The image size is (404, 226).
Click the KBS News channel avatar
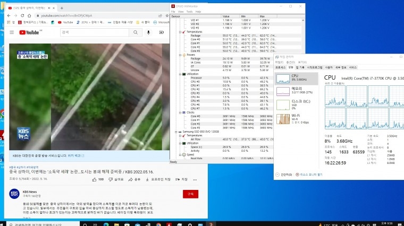(x=14, y=194)
